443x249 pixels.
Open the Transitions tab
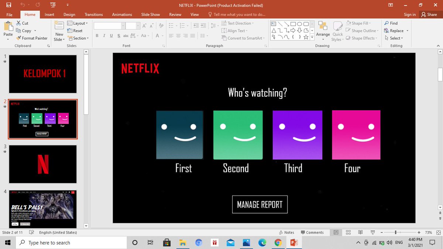point(94,14)
